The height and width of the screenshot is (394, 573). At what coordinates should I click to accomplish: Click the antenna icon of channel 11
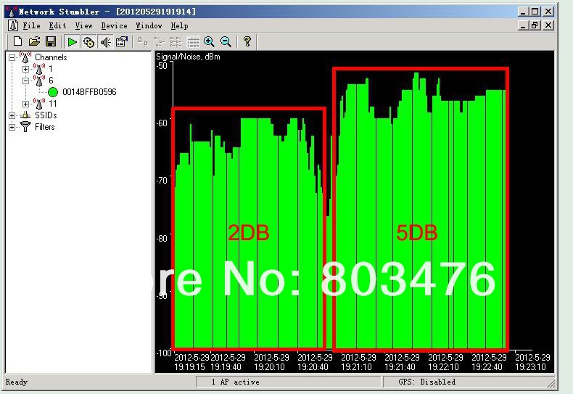click(38, 104)
